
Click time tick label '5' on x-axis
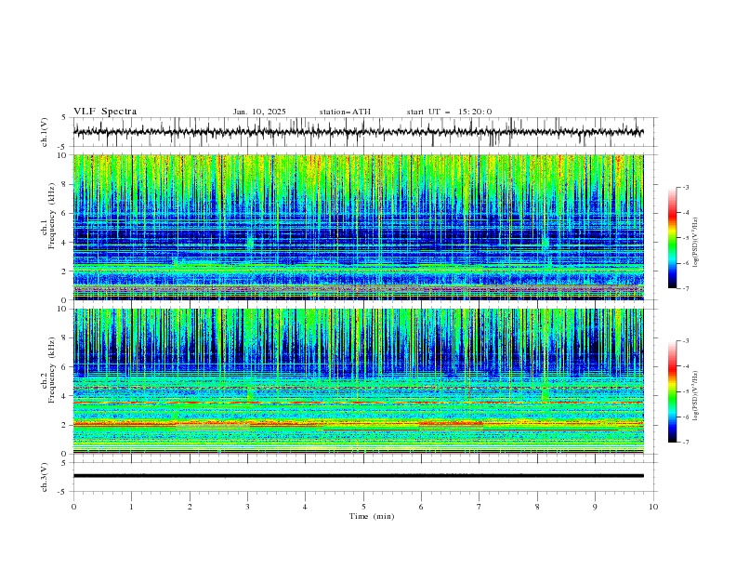pos(363,507)
